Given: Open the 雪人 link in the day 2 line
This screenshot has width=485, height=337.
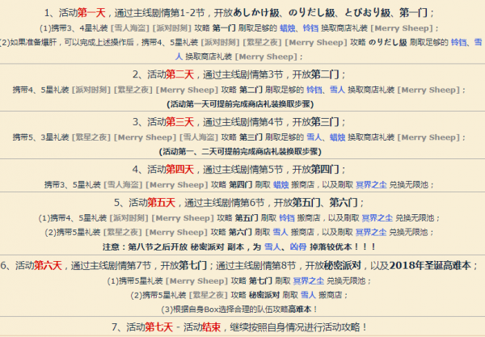Looking at the screenshot, I should [337, 90].
